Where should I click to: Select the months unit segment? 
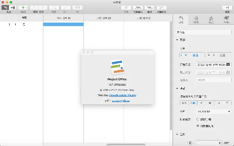click(219, 103)
